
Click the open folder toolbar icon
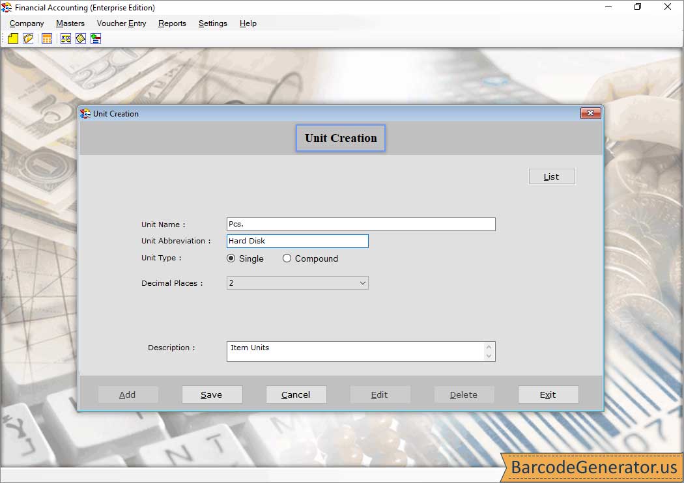coord(28,39)
